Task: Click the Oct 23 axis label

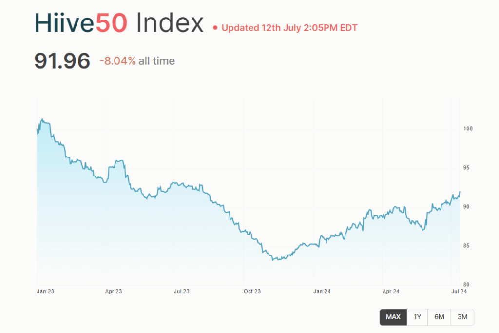Action: click(252, 291)
